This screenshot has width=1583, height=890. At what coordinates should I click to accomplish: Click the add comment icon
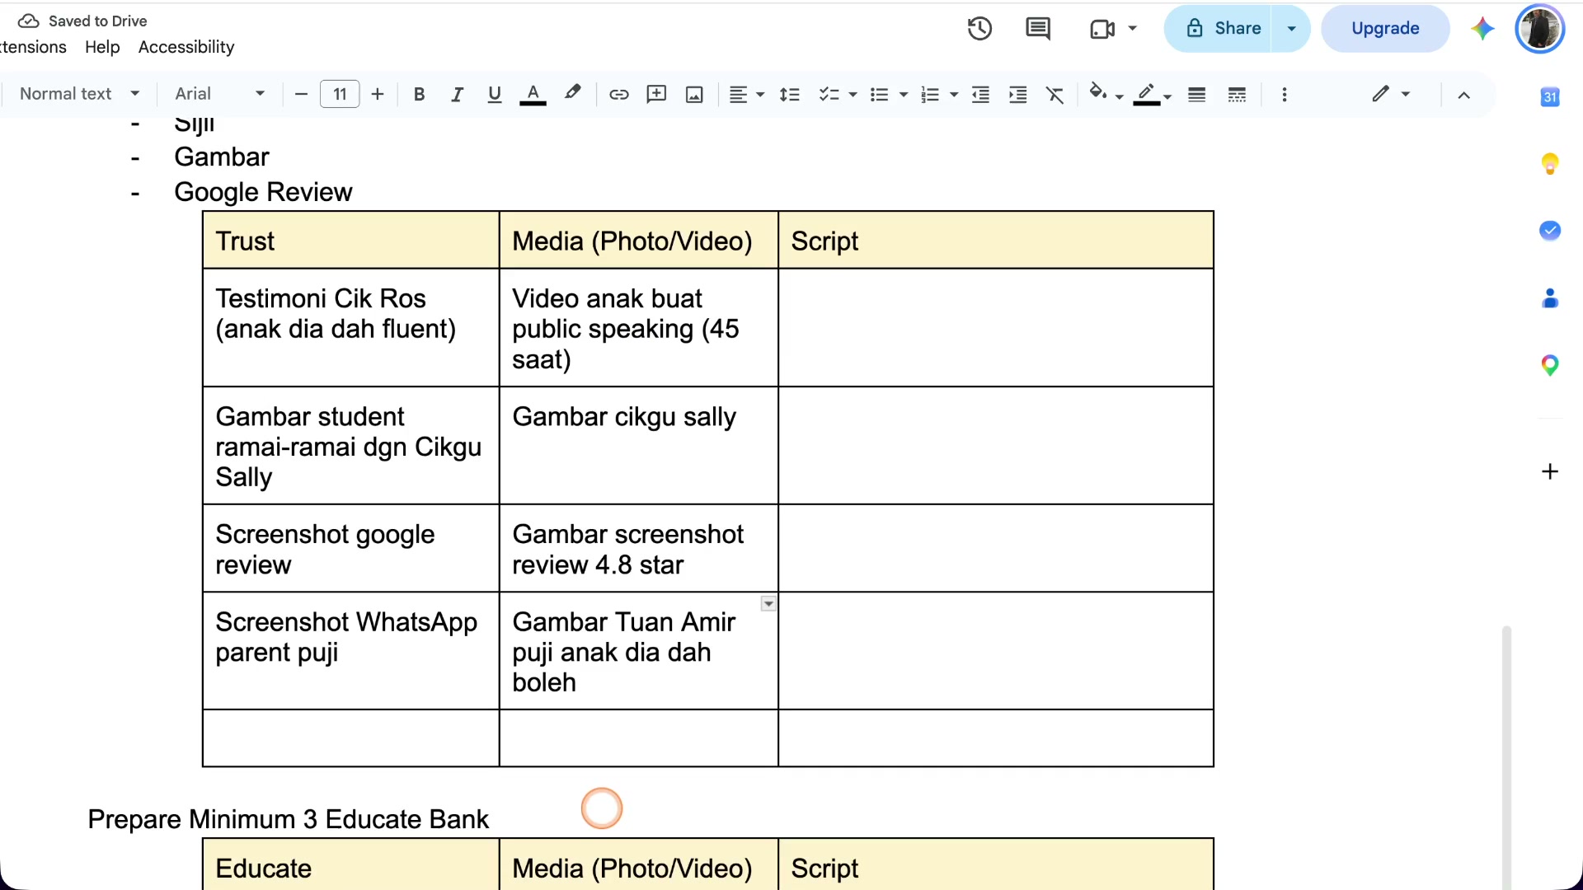tap(656, 95)
